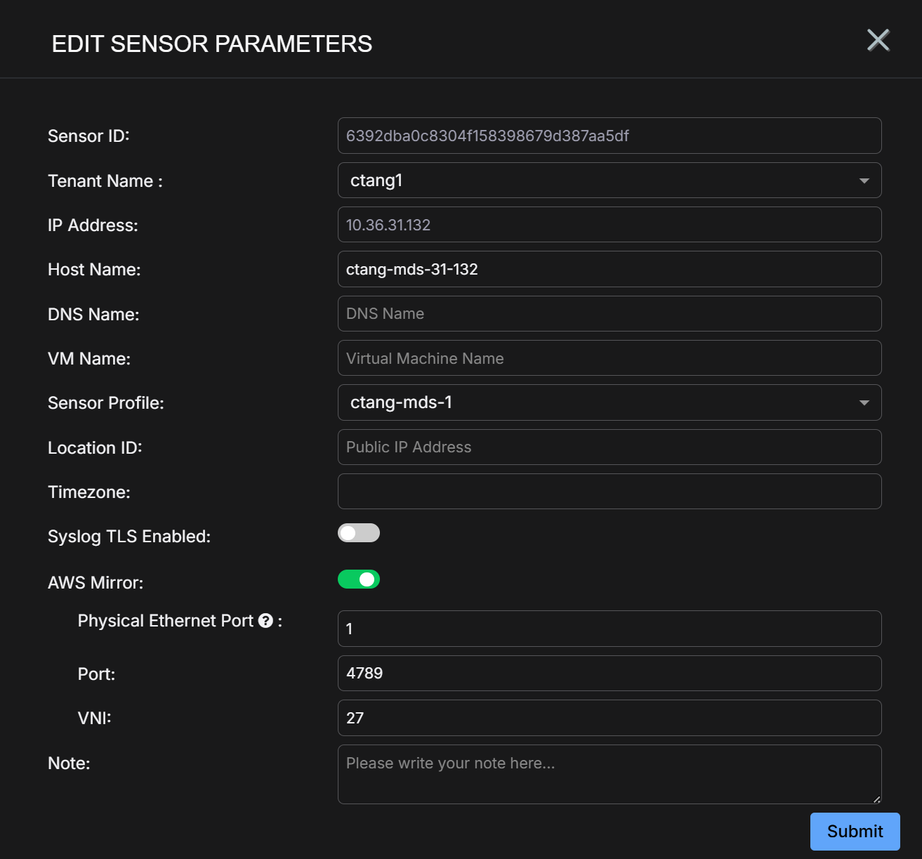
Task: Click the Location ID label
Action: 95,448
